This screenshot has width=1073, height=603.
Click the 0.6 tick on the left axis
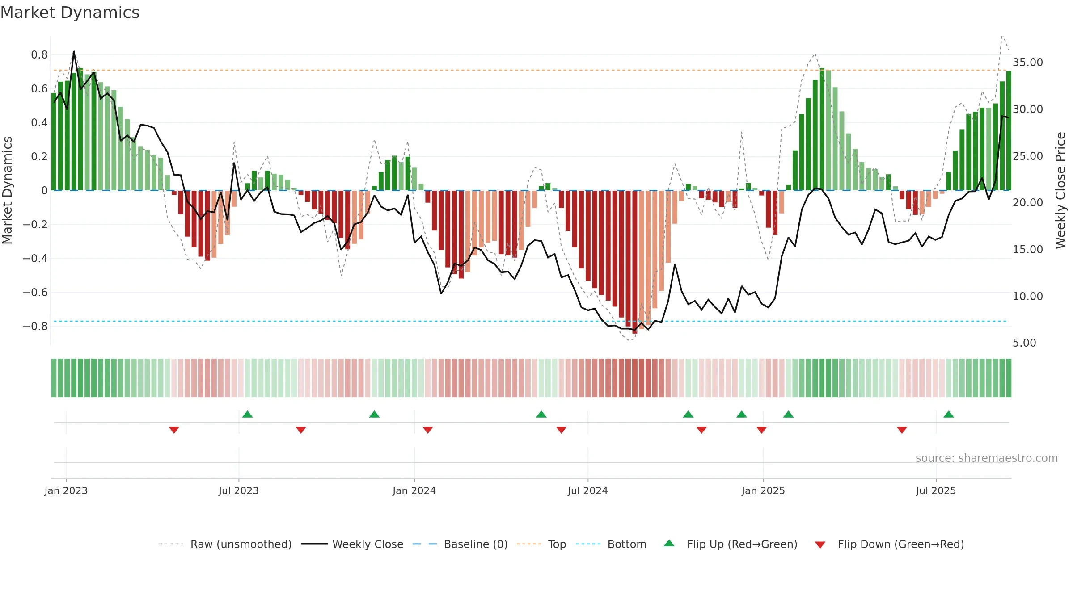tap(39, 89)
